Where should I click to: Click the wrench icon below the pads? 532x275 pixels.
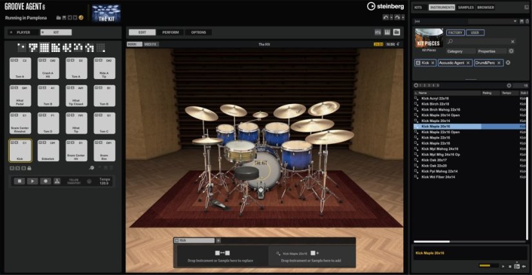click(x=91, y=168)
